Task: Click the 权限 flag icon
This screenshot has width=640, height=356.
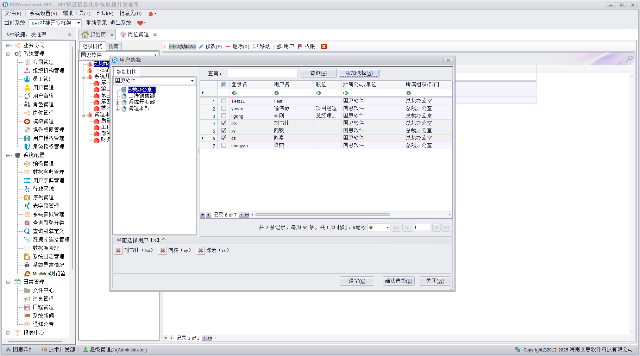Action: coord(300,46)
